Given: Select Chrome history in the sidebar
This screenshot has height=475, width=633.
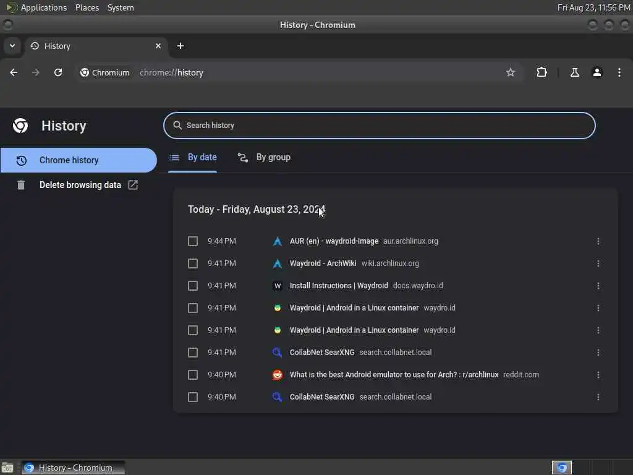Looking at the screenshot, I should pos(79,160).
